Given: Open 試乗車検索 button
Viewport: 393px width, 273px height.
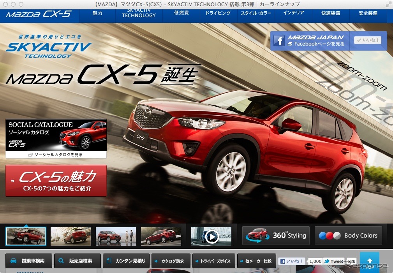Looking at the screenshot, I should [29, 261].
